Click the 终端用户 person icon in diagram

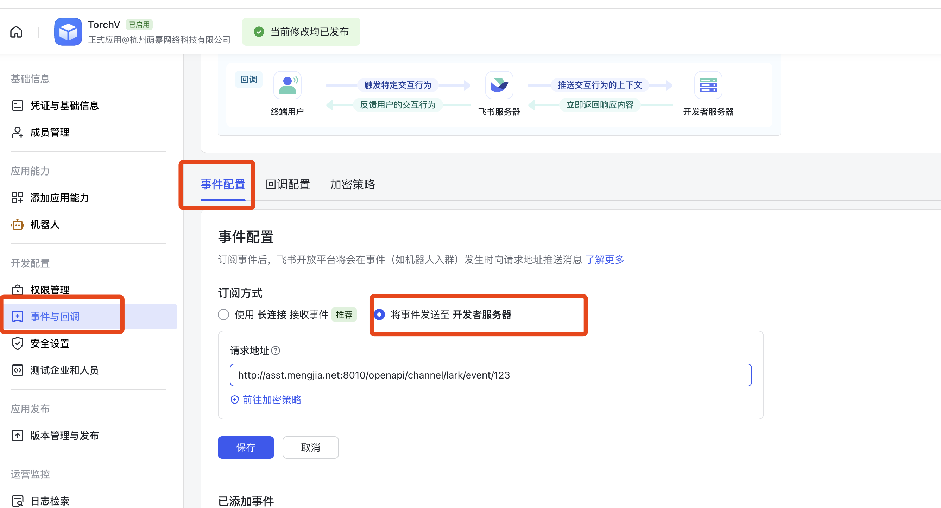tap(288, 85)
